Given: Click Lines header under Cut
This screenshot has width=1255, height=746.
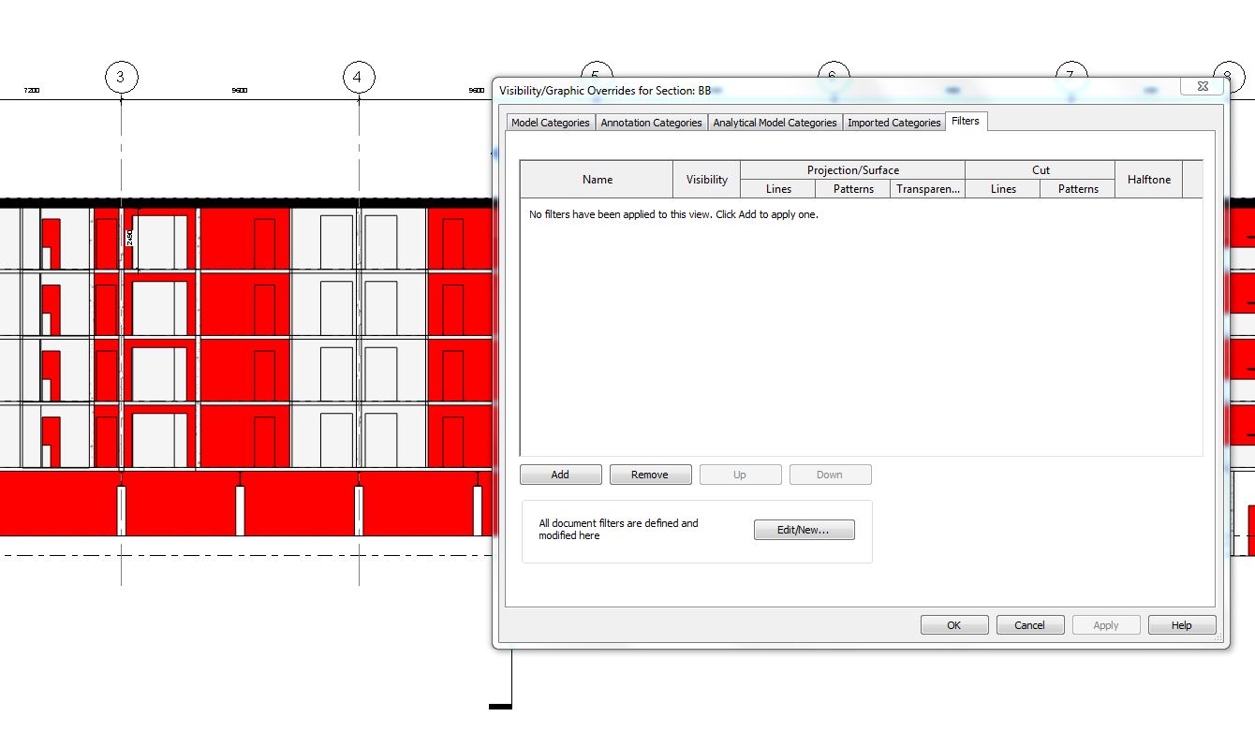Looking at the screenshot, I should 1003,189.
